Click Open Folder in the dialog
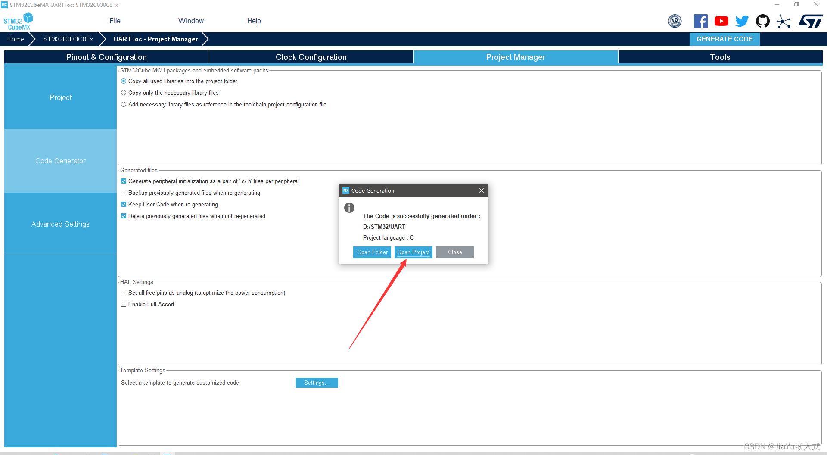 [x=372, y=252]
